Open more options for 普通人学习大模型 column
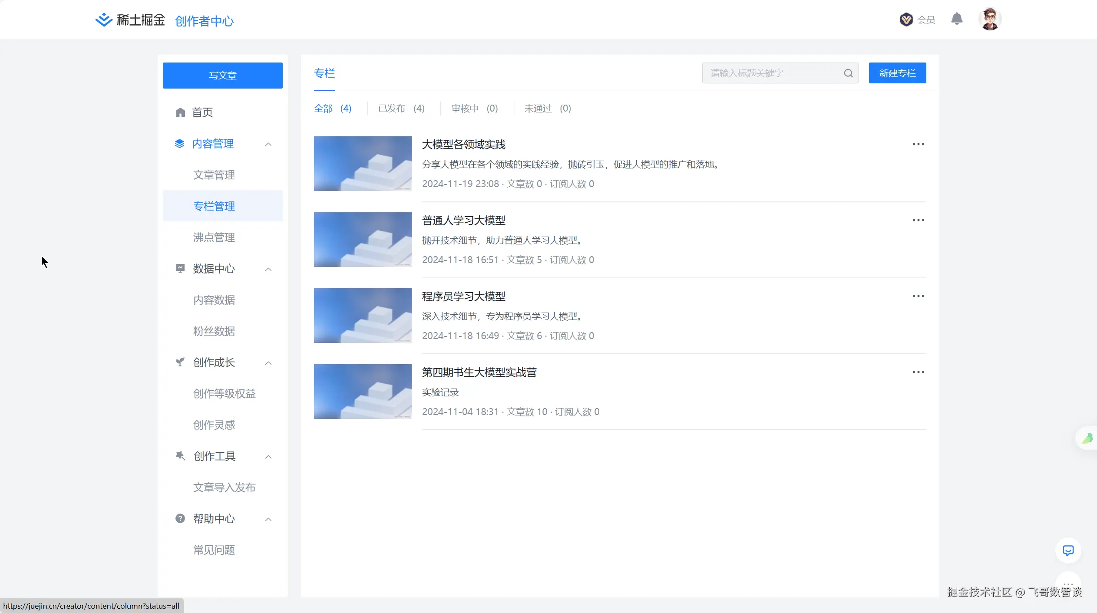This screenshot has width=1097, height=613. pos(918,220)
